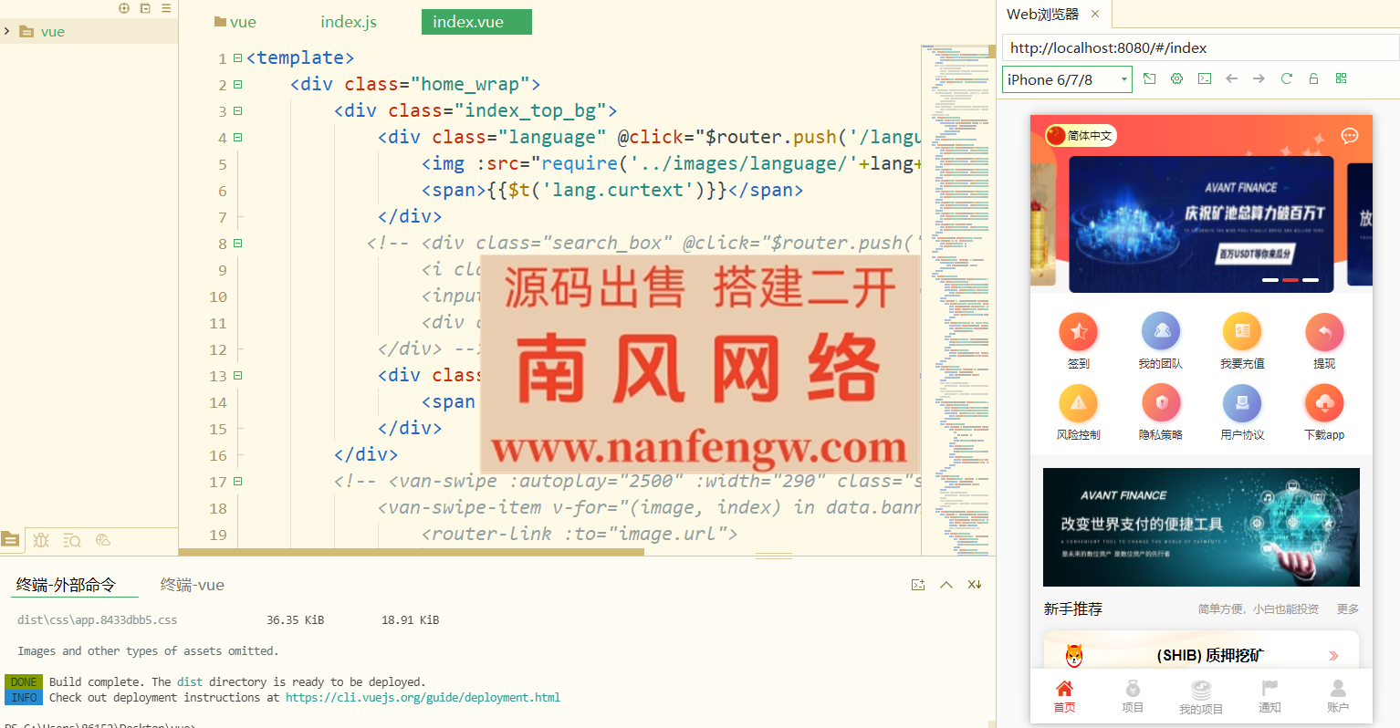Viewport: 1400px width, 728px height.
Task: Open the hamburger menu above file tree
Action: pyautogui.click(x=166, y=8)
